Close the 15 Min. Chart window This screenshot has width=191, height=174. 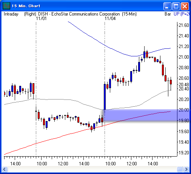point(185,6)
